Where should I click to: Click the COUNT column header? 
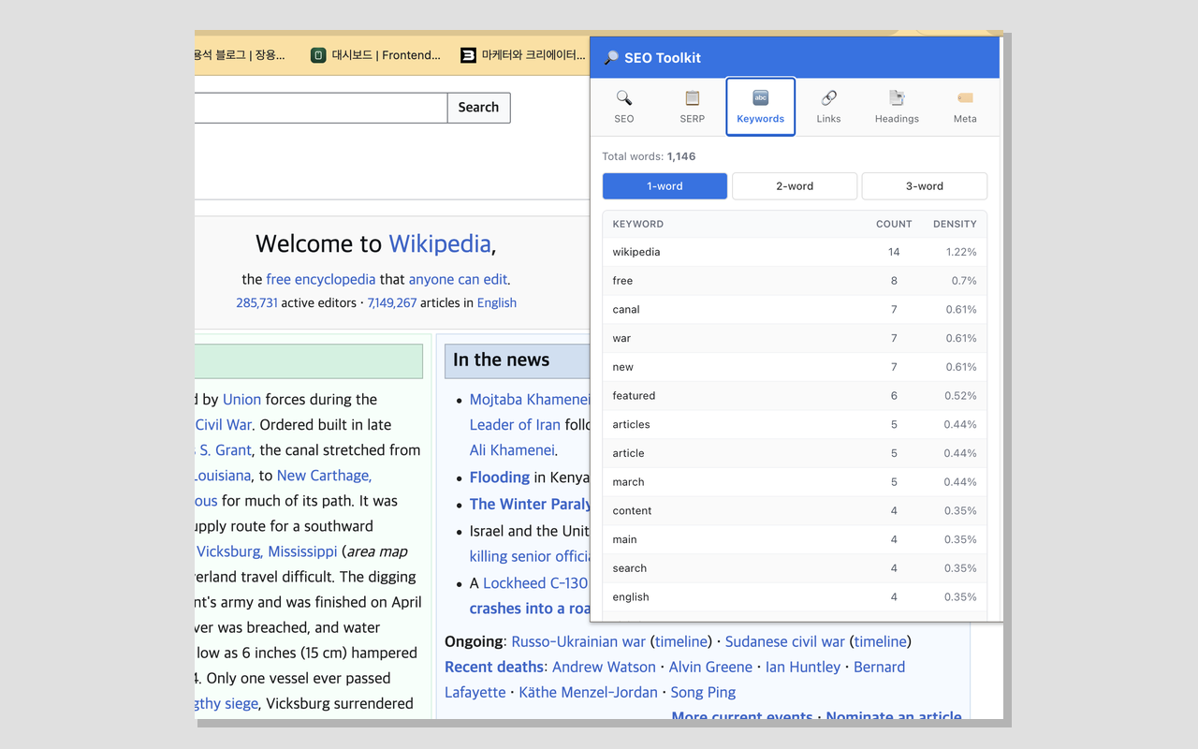(x=894, y=224)
